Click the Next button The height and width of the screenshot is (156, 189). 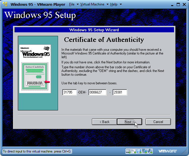pyautogui.click(x=130, y=122)
